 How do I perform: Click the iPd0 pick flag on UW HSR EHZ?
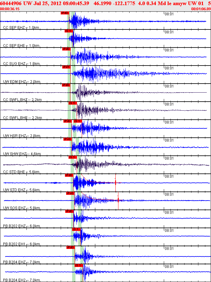[x=68, y=121]
